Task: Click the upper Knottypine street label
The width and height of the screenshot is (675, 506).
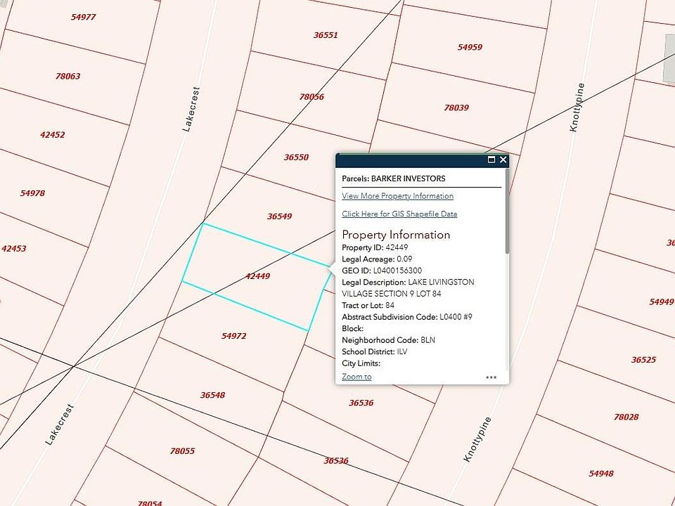Action: tap(577, 108)
